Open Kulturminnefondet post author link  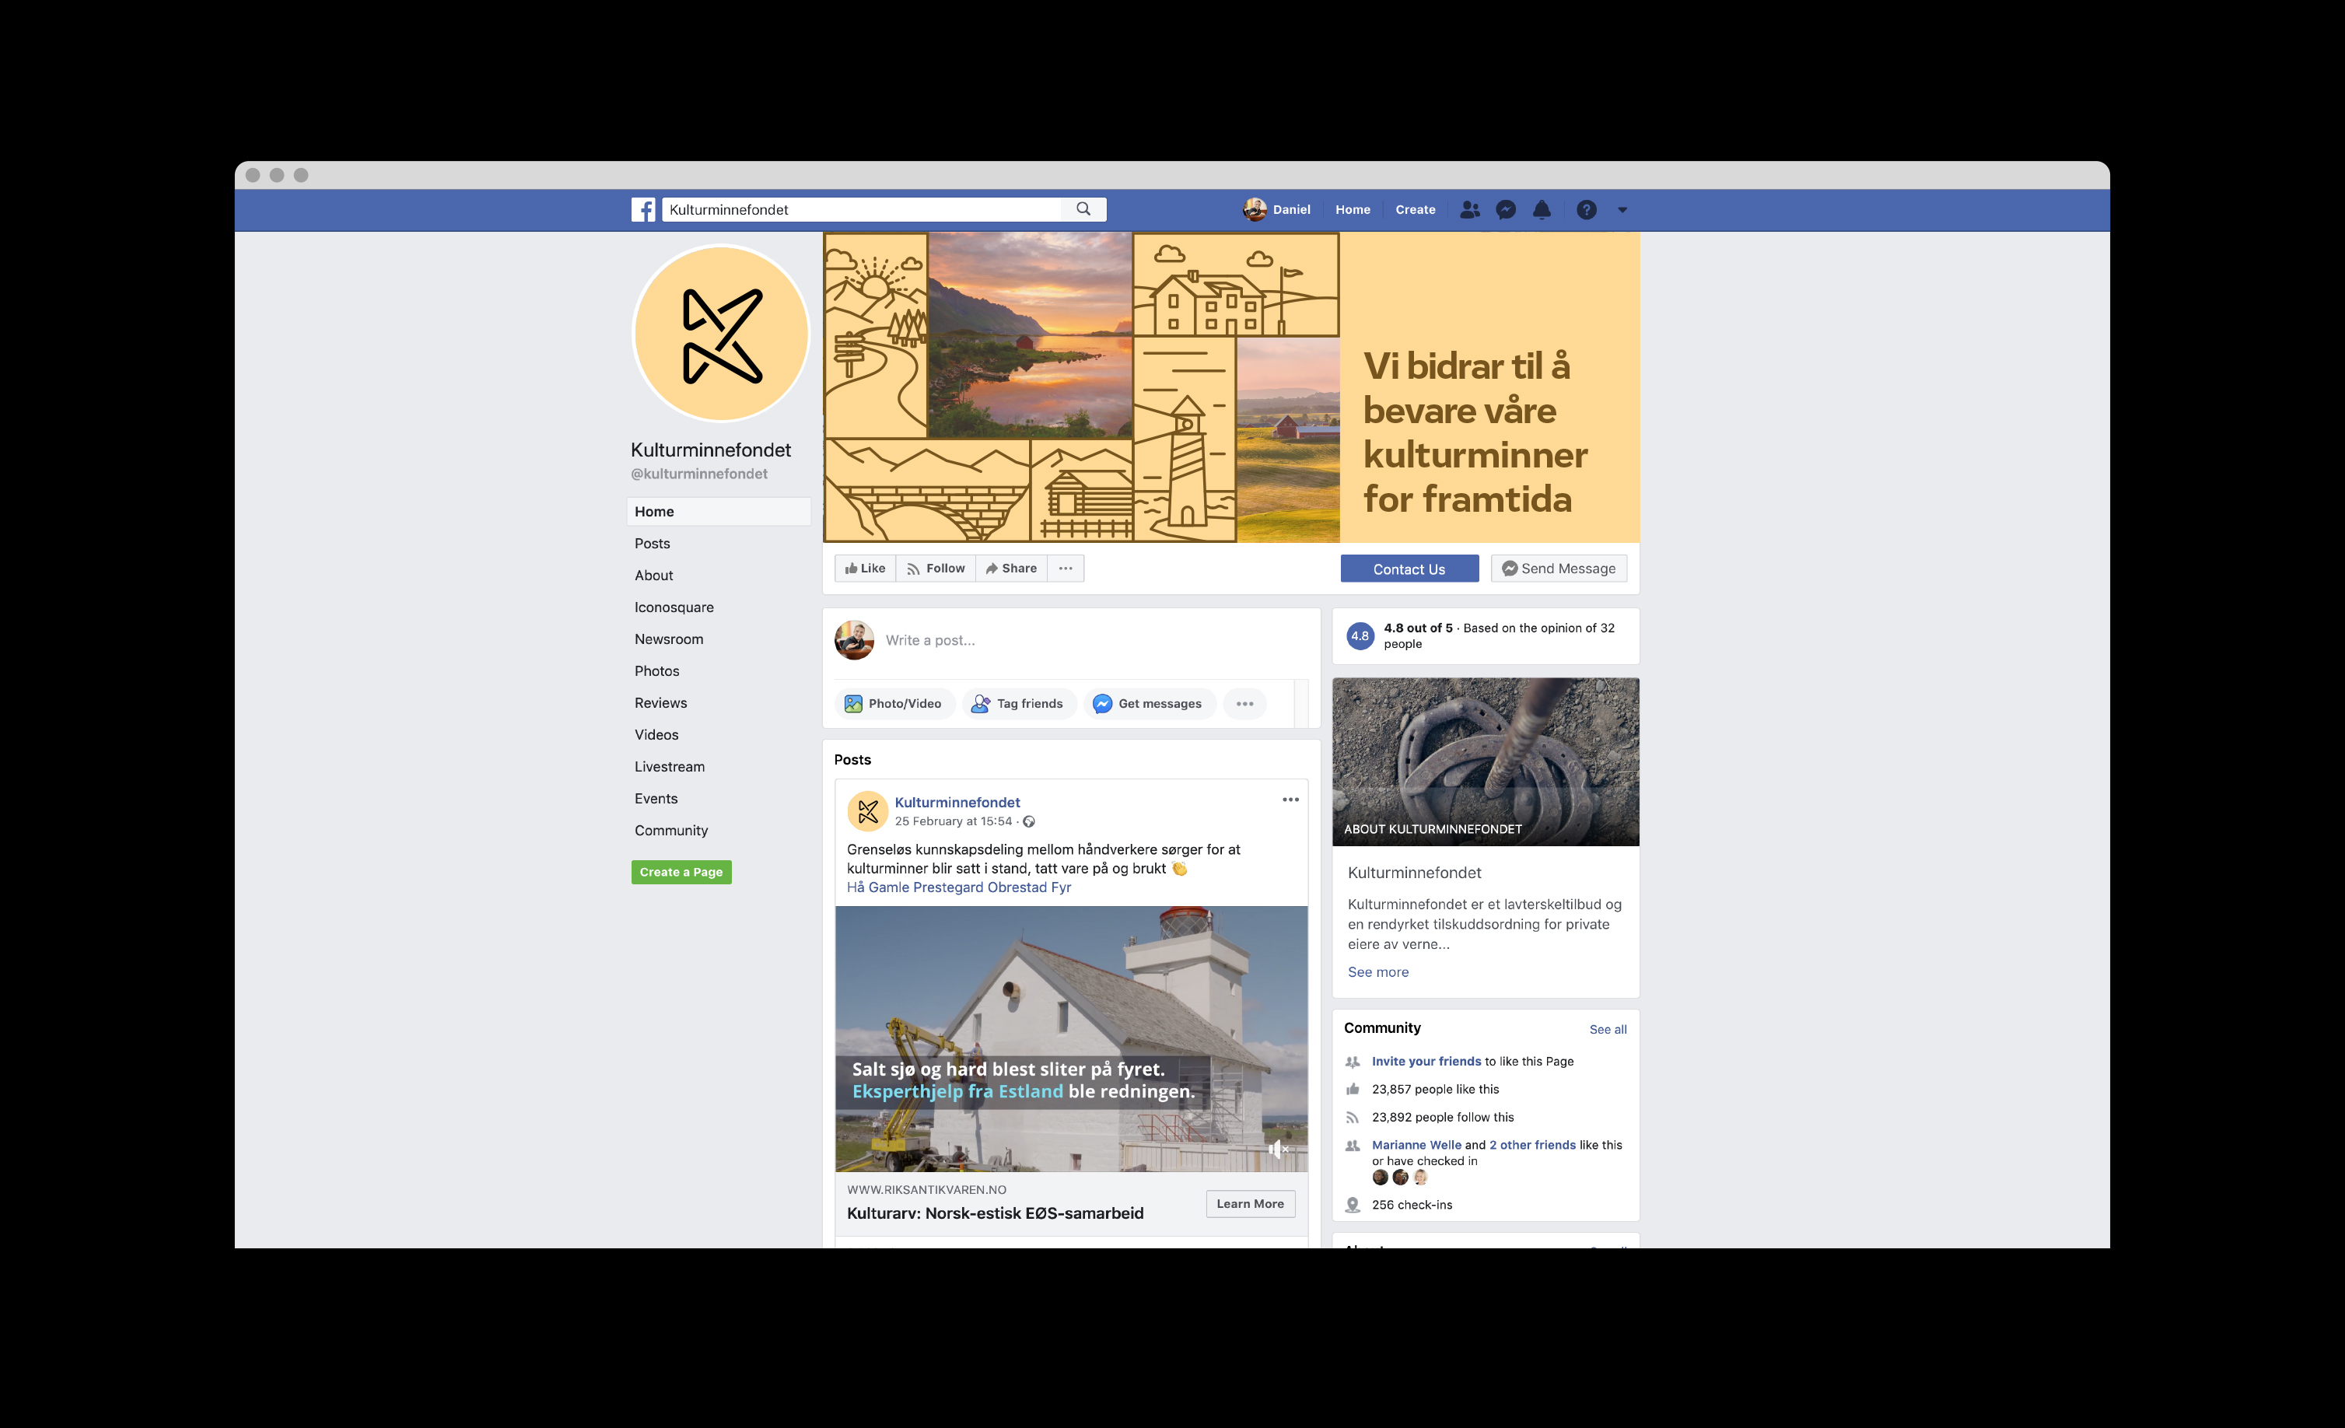(x=957, y=803)
